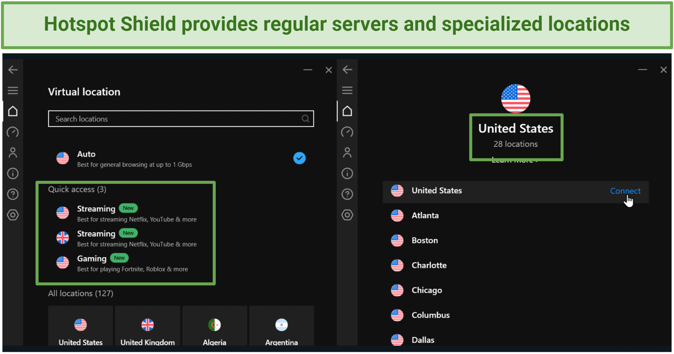Select the Atlanta server
The height and width of the screenshot is (354, 674).
pyautogui.click(x=516, y=215)
